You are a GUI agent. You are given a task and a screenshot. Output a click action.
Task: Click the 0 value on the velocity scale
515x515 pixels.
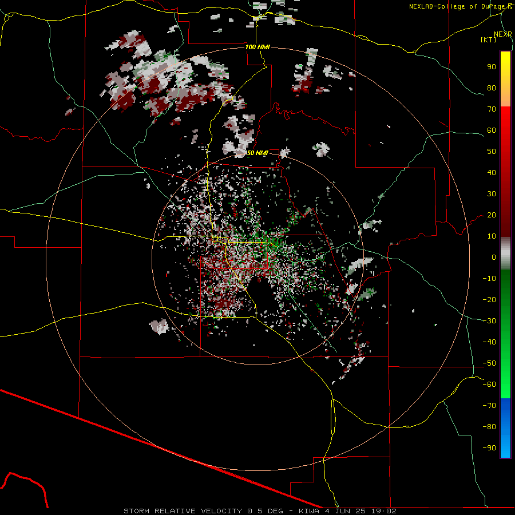click(x=494, y=257)
